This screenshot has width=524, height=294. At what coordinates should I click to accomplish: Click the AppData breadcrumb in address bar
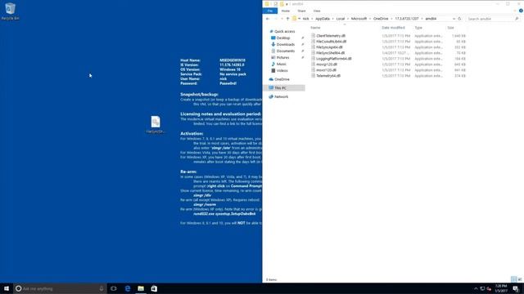pyautogui.click(x=323, y=19)
